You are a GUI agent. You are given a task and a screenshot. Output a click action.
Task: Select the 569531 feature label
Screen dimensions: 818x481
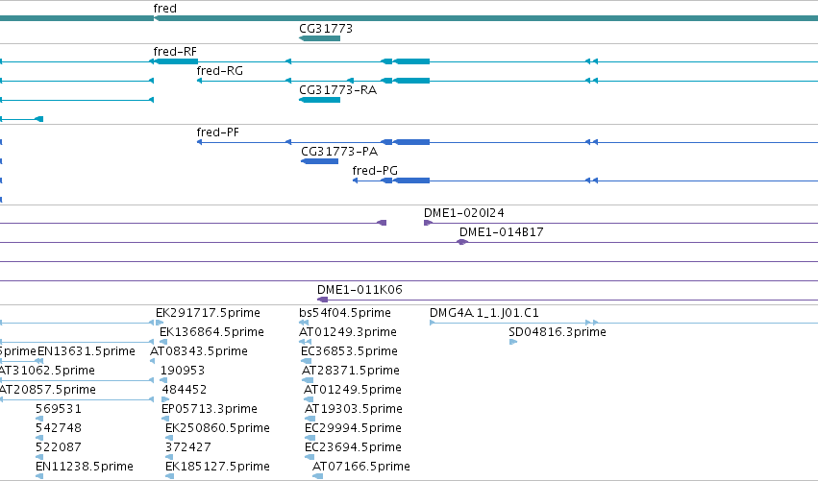[58, 409]
